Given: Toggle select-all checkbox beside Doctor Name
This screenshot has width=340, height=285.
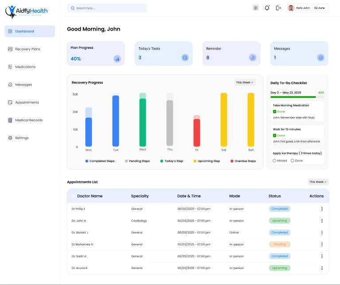Looking at the screenshot, I should click(74, 196).
